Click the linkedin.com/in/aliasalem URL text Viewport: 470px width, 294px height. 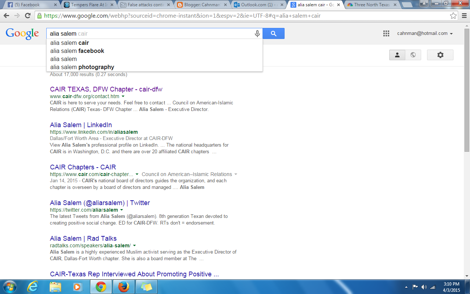(x=94, y=132)
